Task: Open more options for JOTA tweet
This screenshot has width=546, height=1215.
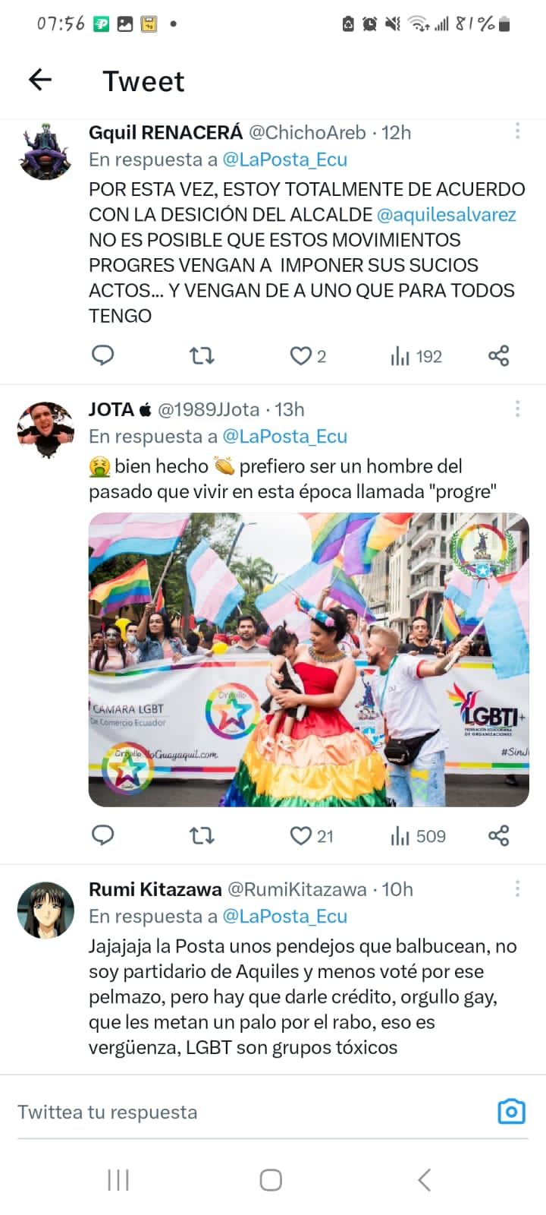Action: point(517,409)
